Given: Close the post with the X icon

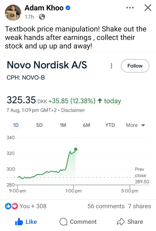Looking at the screenshot, I should [x=148, y=8].
